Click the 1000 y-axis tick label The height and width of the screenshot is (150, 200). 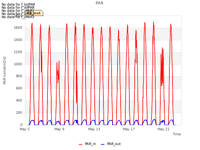18,64
